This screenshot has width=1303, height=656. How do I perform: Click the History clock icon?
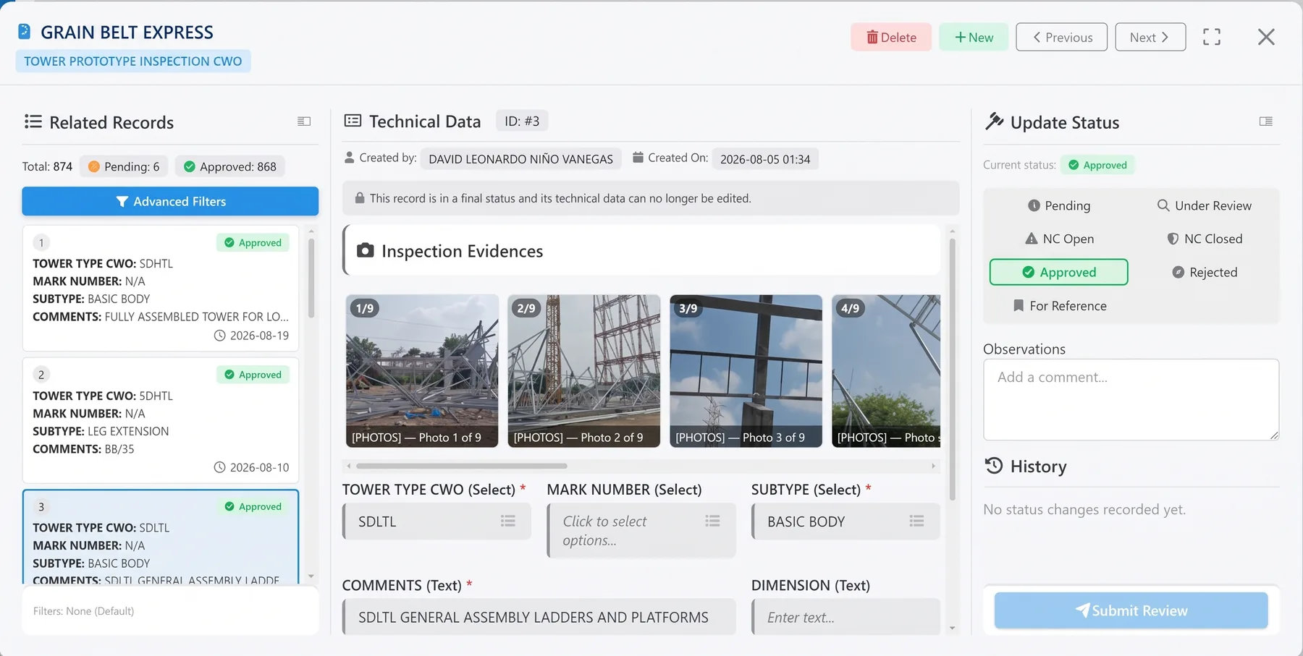point(994,466)
